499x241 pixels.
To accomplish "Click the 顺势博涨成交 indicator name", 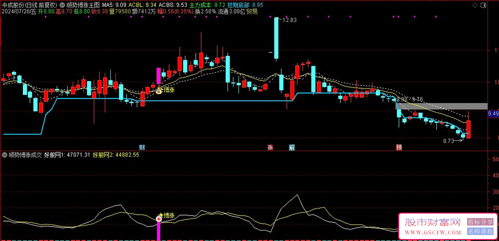I will tap(25, 155).
